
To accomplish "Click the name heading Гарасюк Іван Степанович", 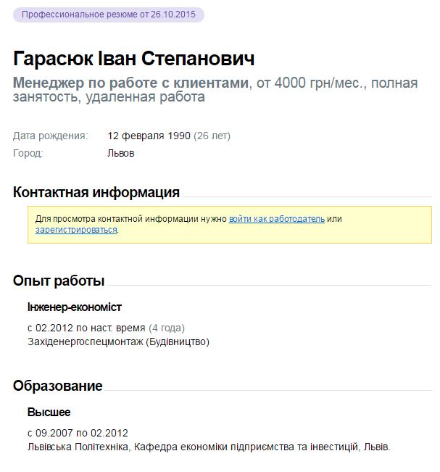I will (133, 59).
